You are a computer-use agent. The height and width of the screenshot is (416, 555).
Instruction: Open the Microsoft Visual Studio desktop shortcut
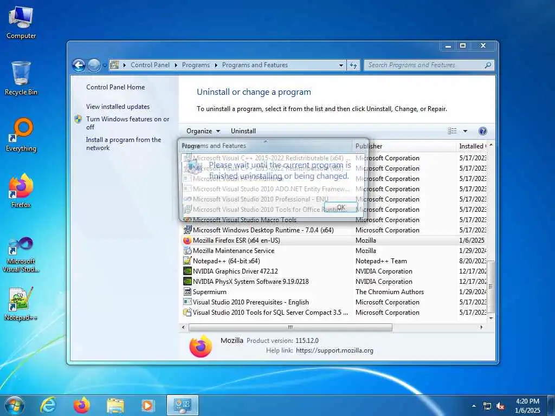(21, 255)
